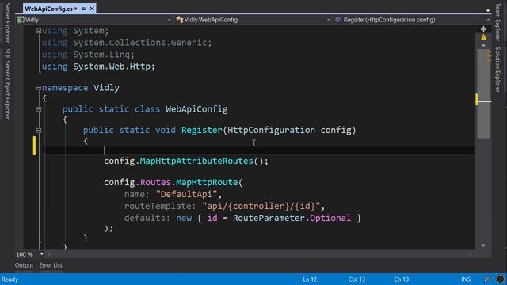Click the Optional property
The width and height of the screenshot is (507, 285).
pos(330,218)
